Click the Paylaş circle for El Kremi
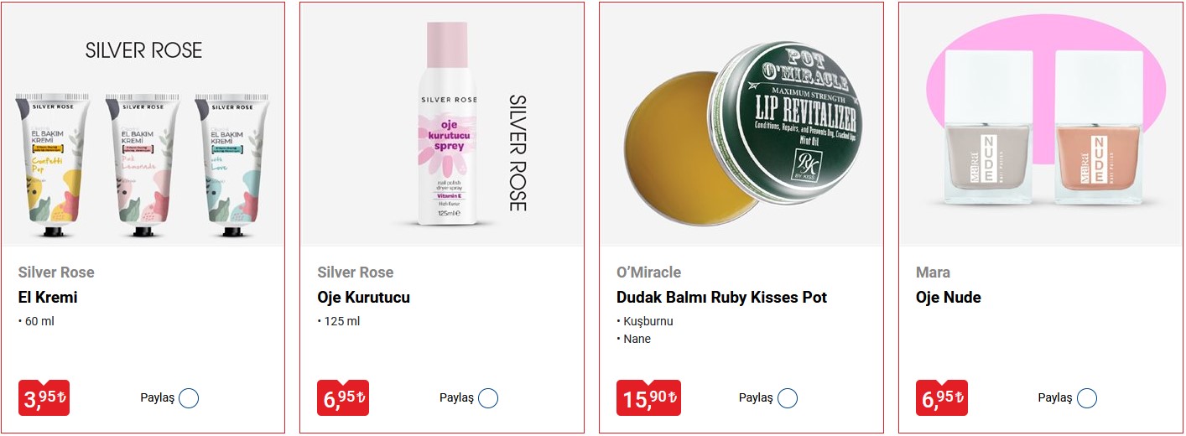The width and height of the screenshot is (1186, 436). (x=189, y=398)
